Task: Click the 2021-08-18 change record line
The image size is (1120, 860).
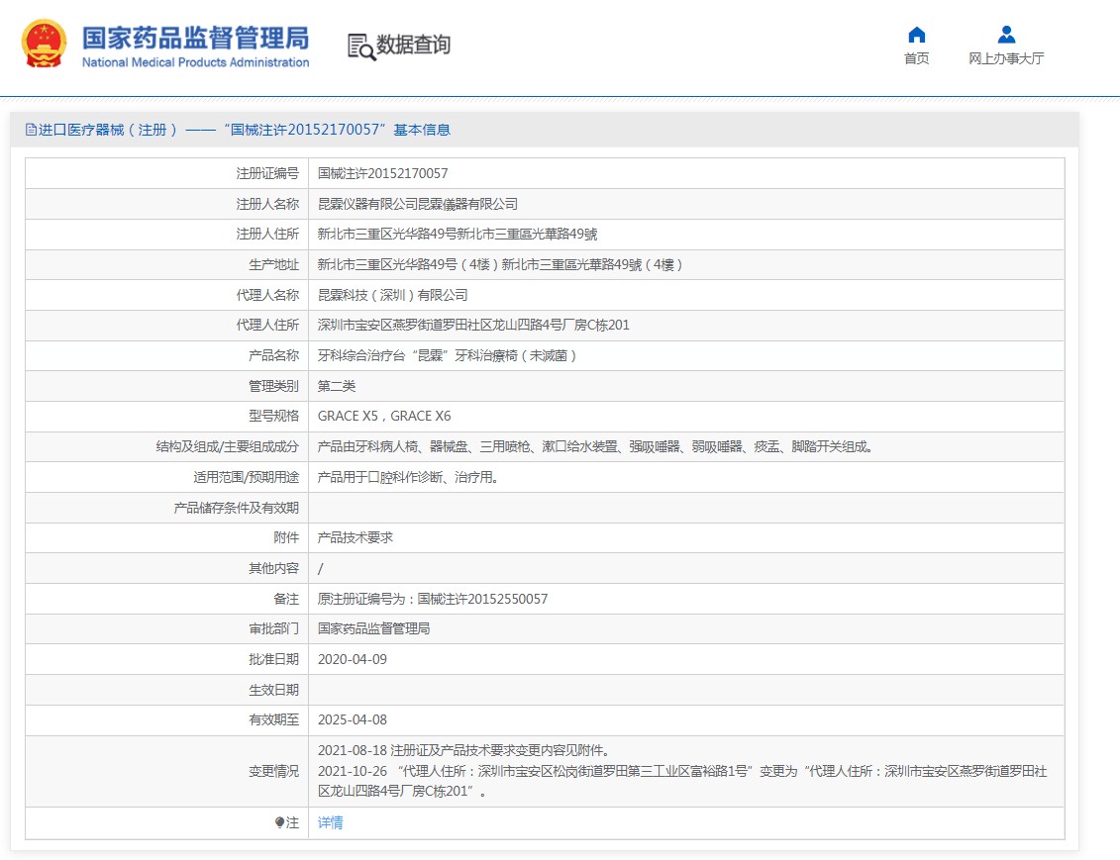Action: tap(470, 750)
